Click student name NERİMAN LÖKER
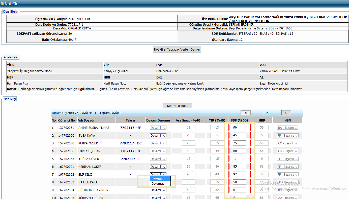This screenshot has height=199, width=349. [91, 167]
